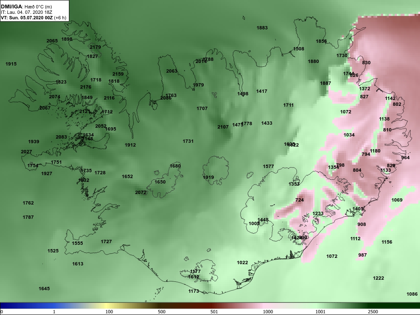Select the map value 1919
The height and width of the screenshot is (315, 420).
tap(208, 177)
